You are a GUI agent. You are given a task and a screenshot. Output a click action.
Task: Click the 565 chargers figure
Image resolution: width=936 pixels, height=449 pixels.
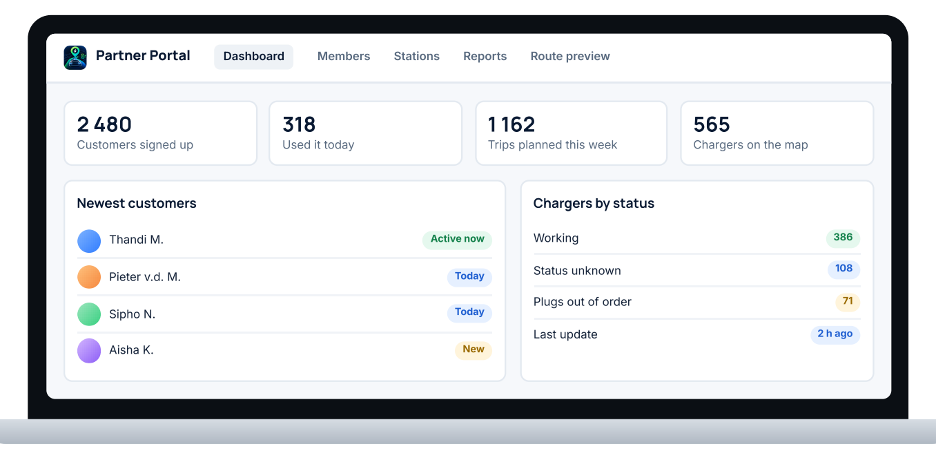[x=712, y=124]
